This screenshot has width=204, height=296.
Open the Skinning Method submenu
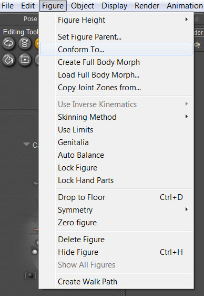click(x=116, y=117)
